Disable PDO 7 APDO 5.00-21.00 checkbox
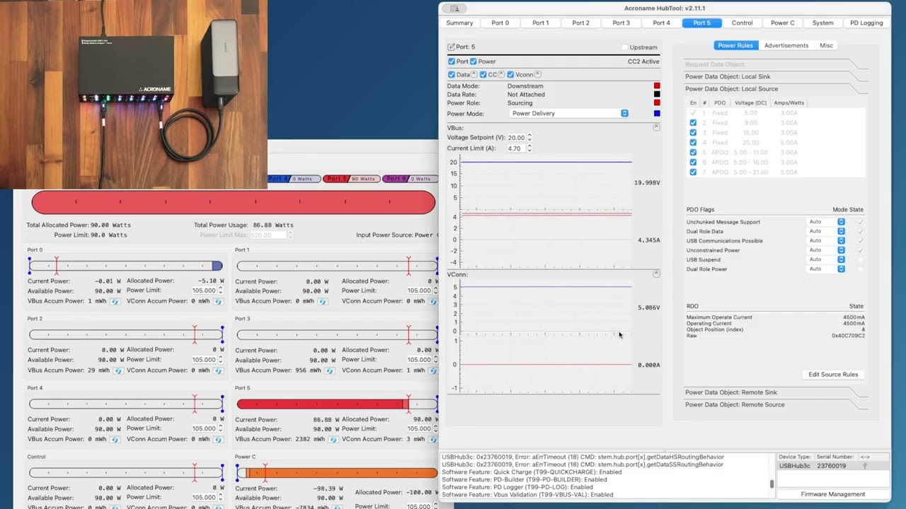This screenshot has height=509, width=906. (x=693, y=172)
